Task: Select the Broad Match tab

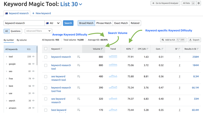Action: click(86, 23)
